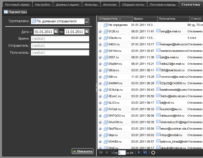Expand the 03avto.ru tree node
Screen dimensions: 203x158
pos(100,38)
